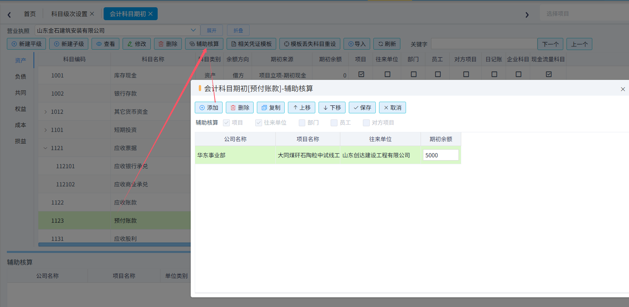Viewport: 629px width, 307px height.
Task: Save the auxiliary accounting with 保存
Action: tap(362, 108)
